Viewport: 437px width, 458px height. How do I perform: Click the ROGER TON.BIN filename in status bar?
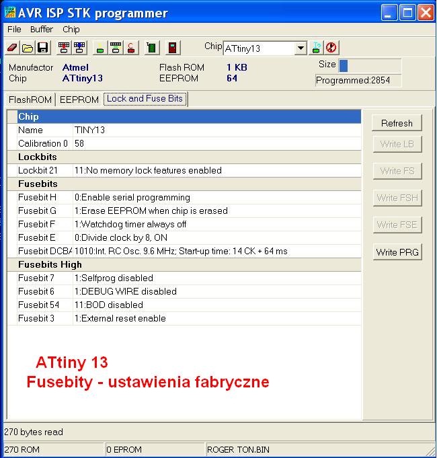[x=238, y=449]
